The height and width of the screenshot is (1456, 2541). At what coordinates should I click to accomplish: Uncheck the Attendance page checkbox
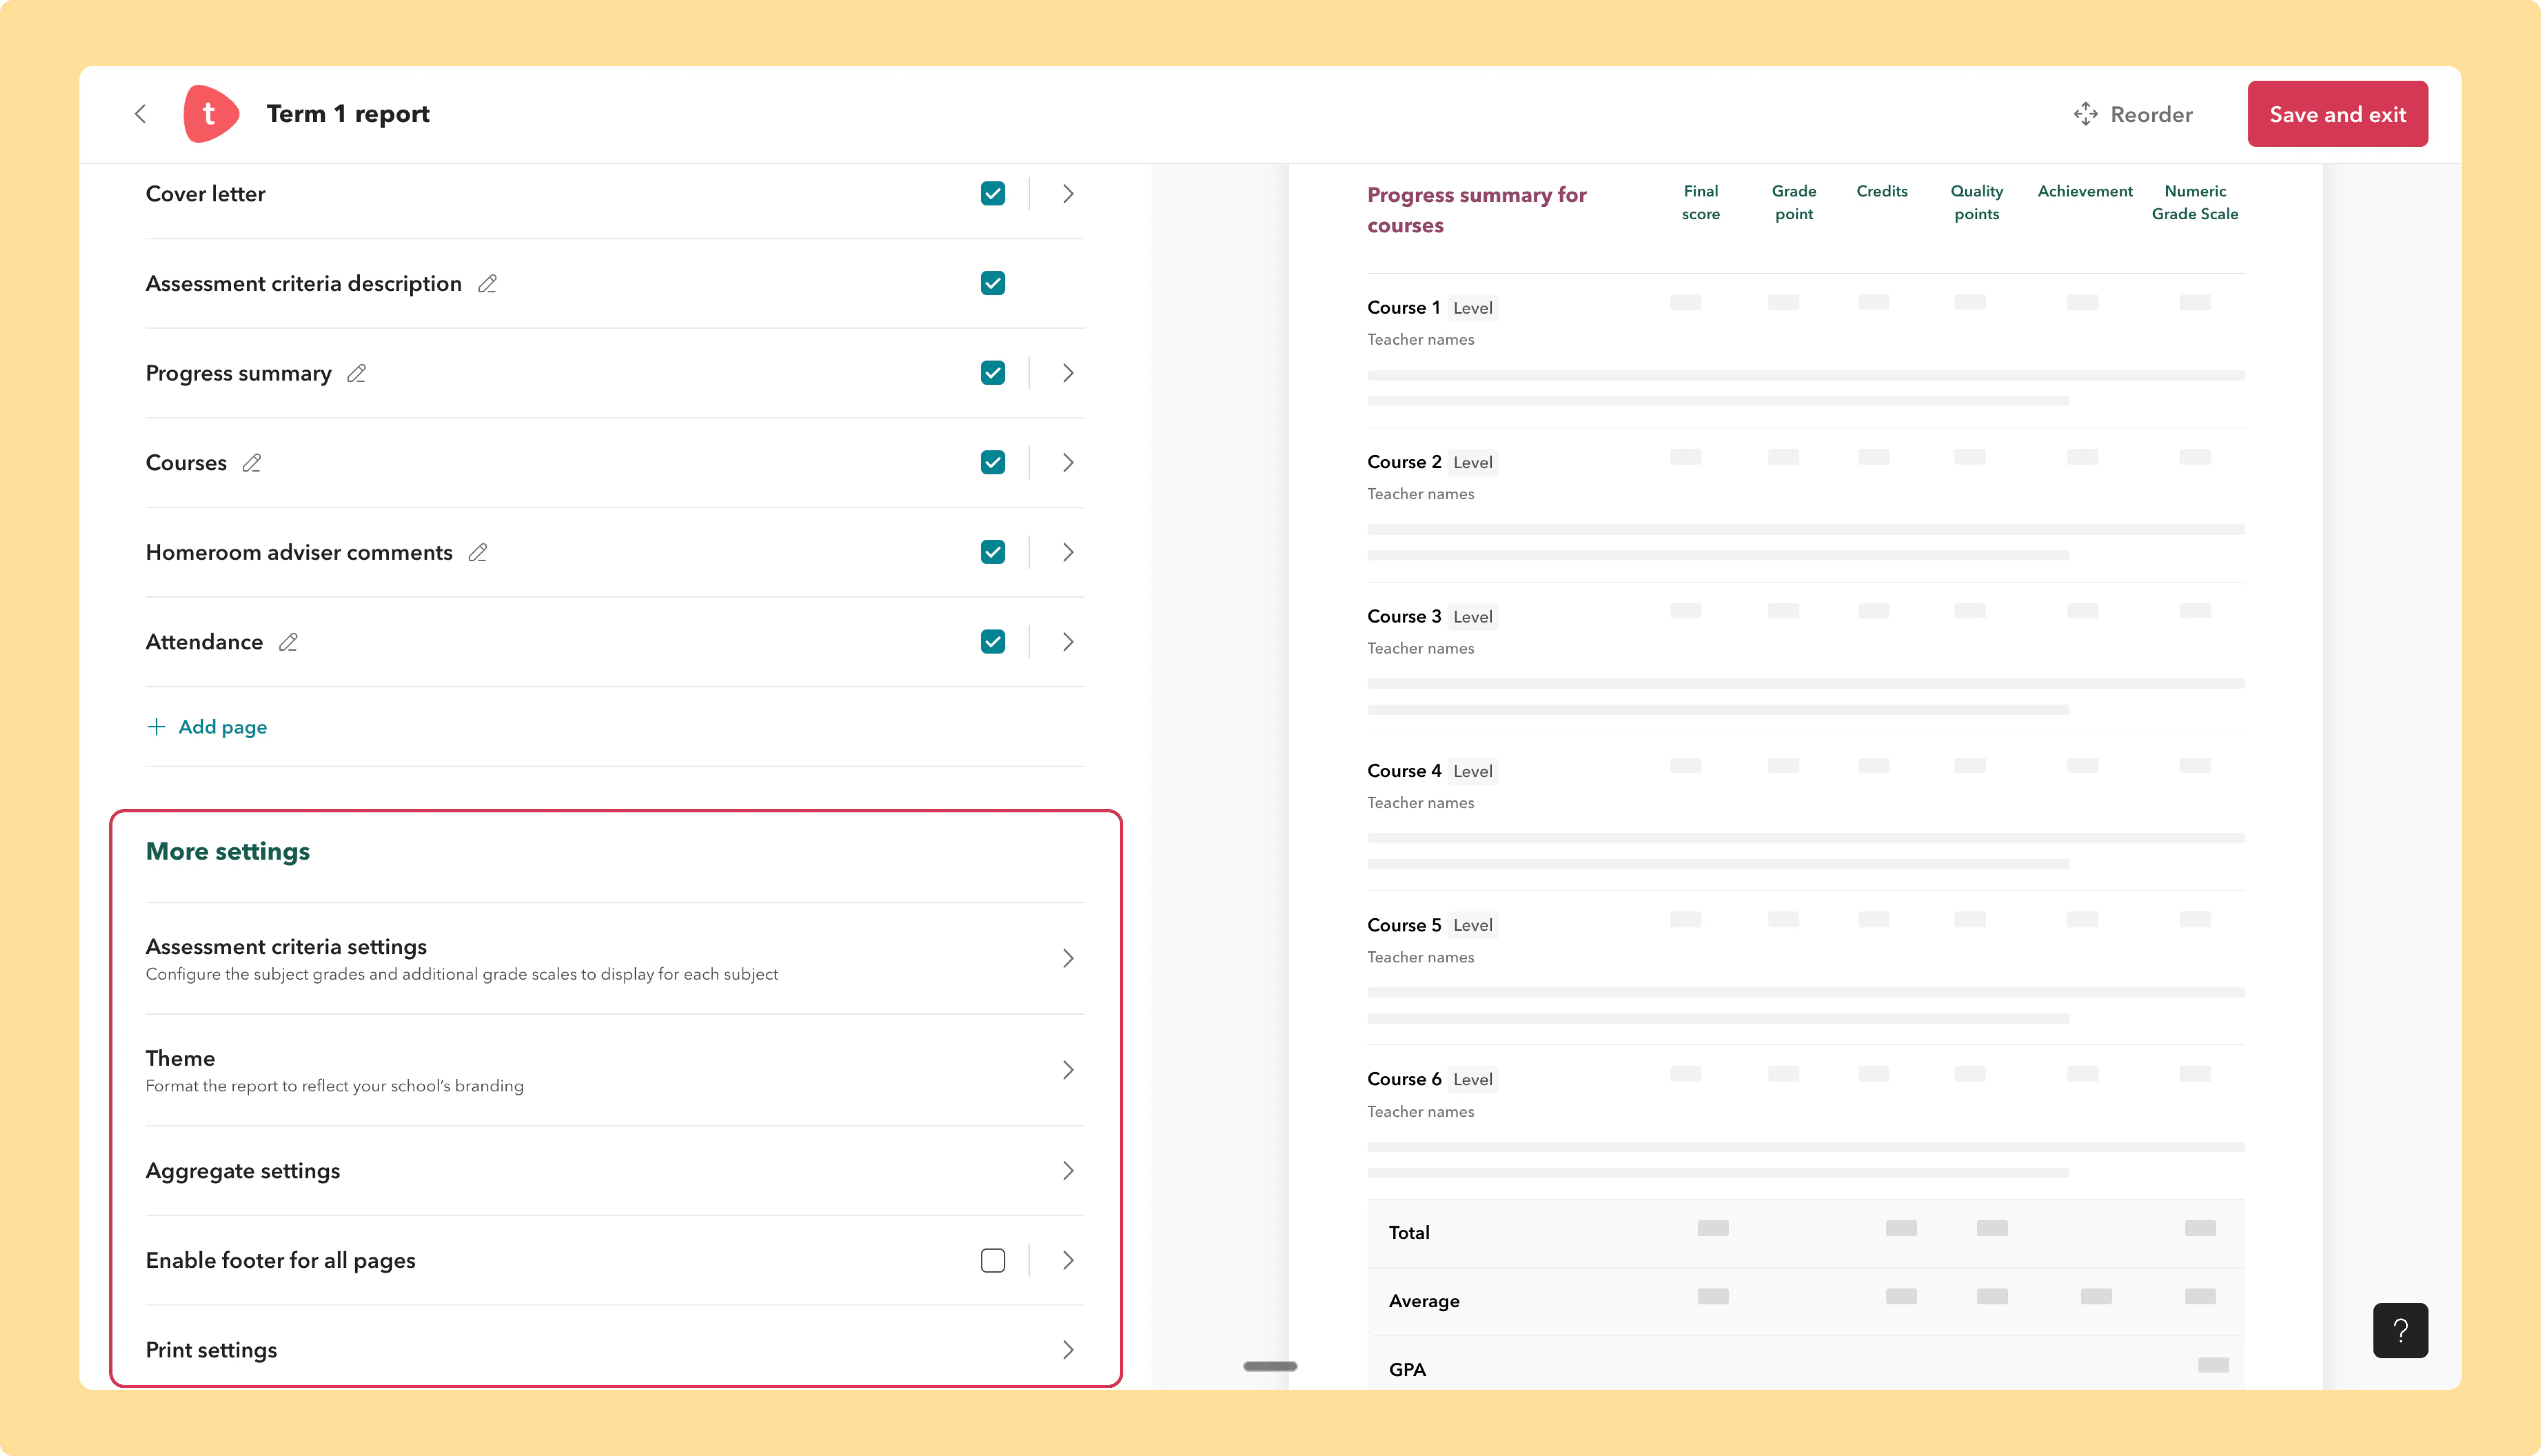pyautogui.click(x=993, y=642)
